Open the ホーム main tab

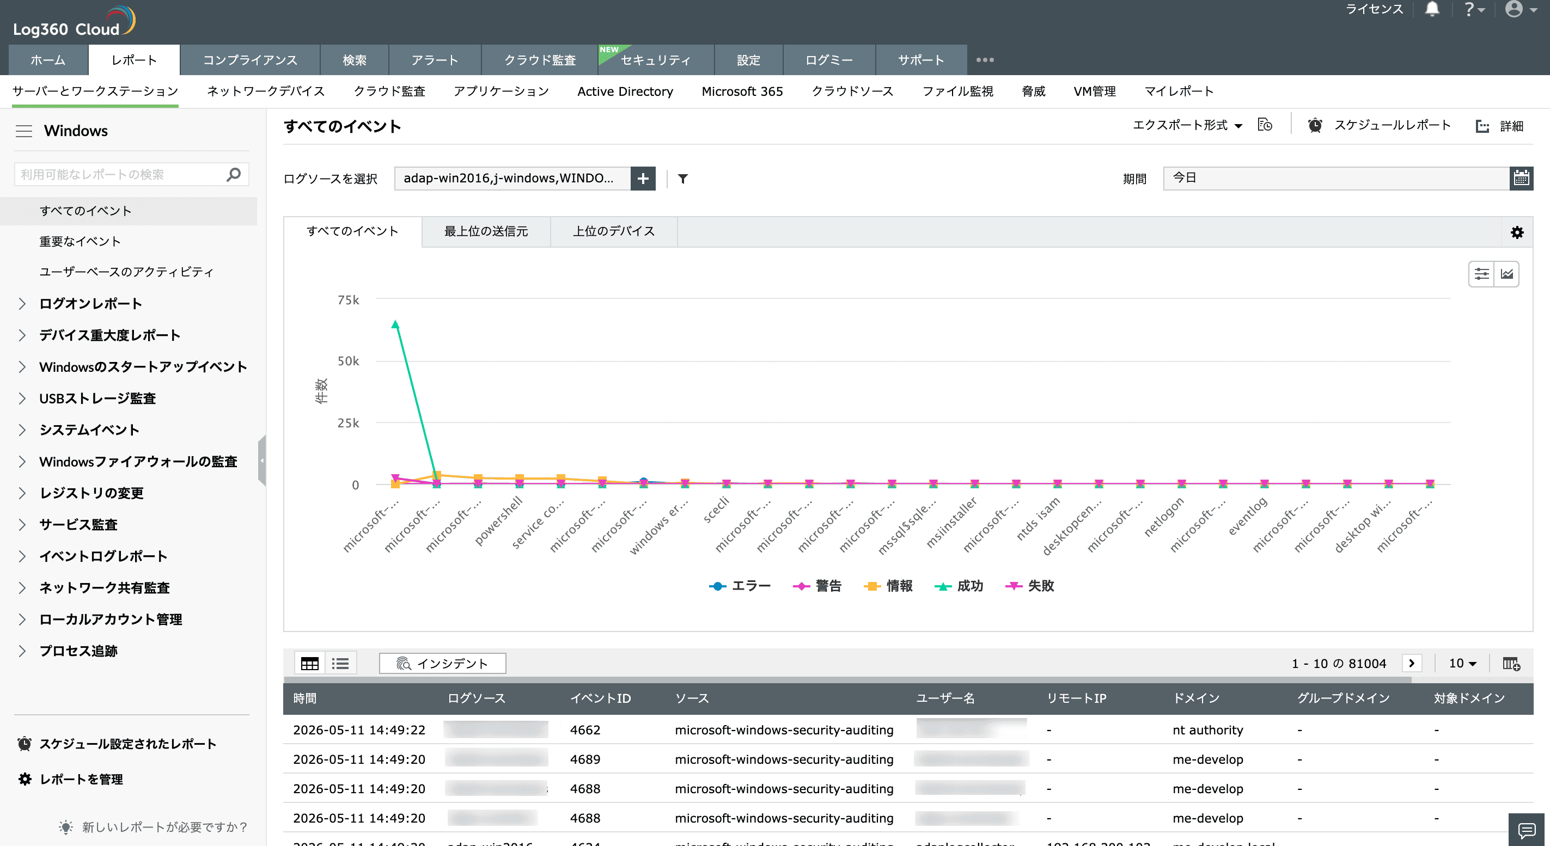(48, 60)
